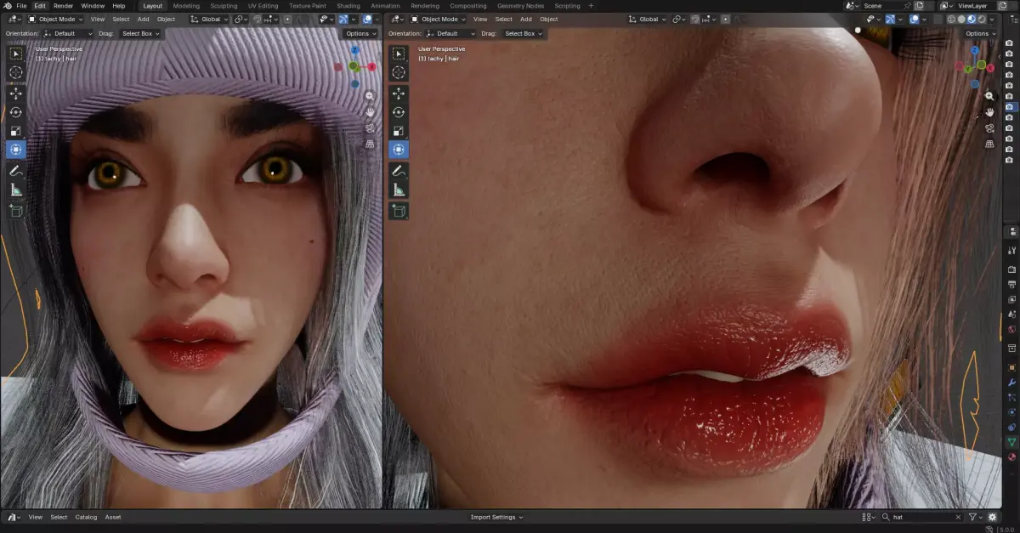Open Object Mode dropdown in left viewport
Viewport: 1020px width, 533px height.
pyautogui.click(x=56, y=19)
